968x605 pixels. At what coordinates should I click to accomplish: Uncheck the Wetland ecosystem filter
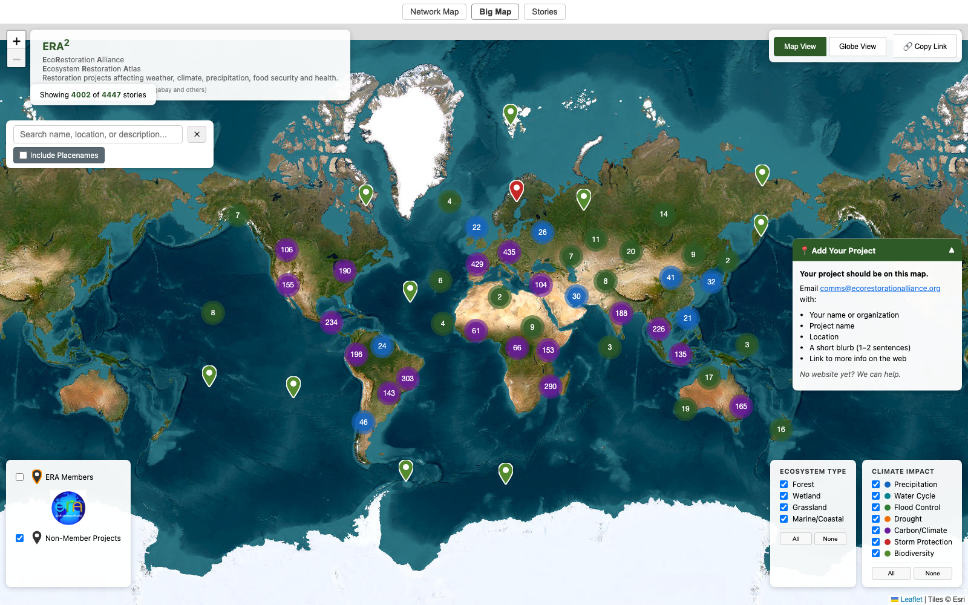(783, 496)
